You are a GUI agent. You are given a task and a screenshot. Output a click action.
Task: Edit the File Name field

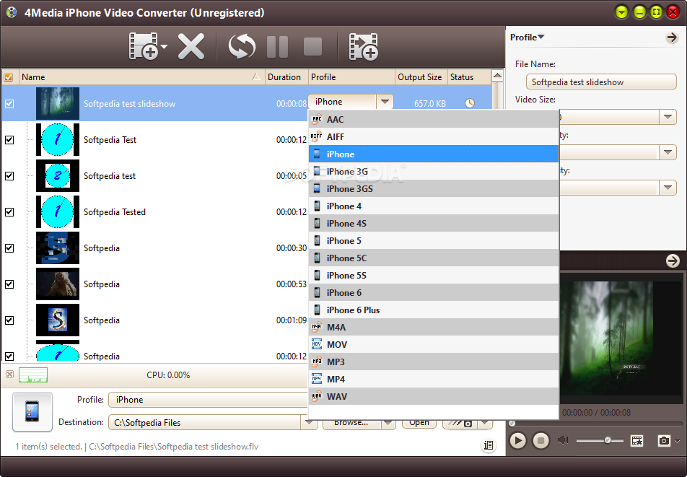point(601,82)
